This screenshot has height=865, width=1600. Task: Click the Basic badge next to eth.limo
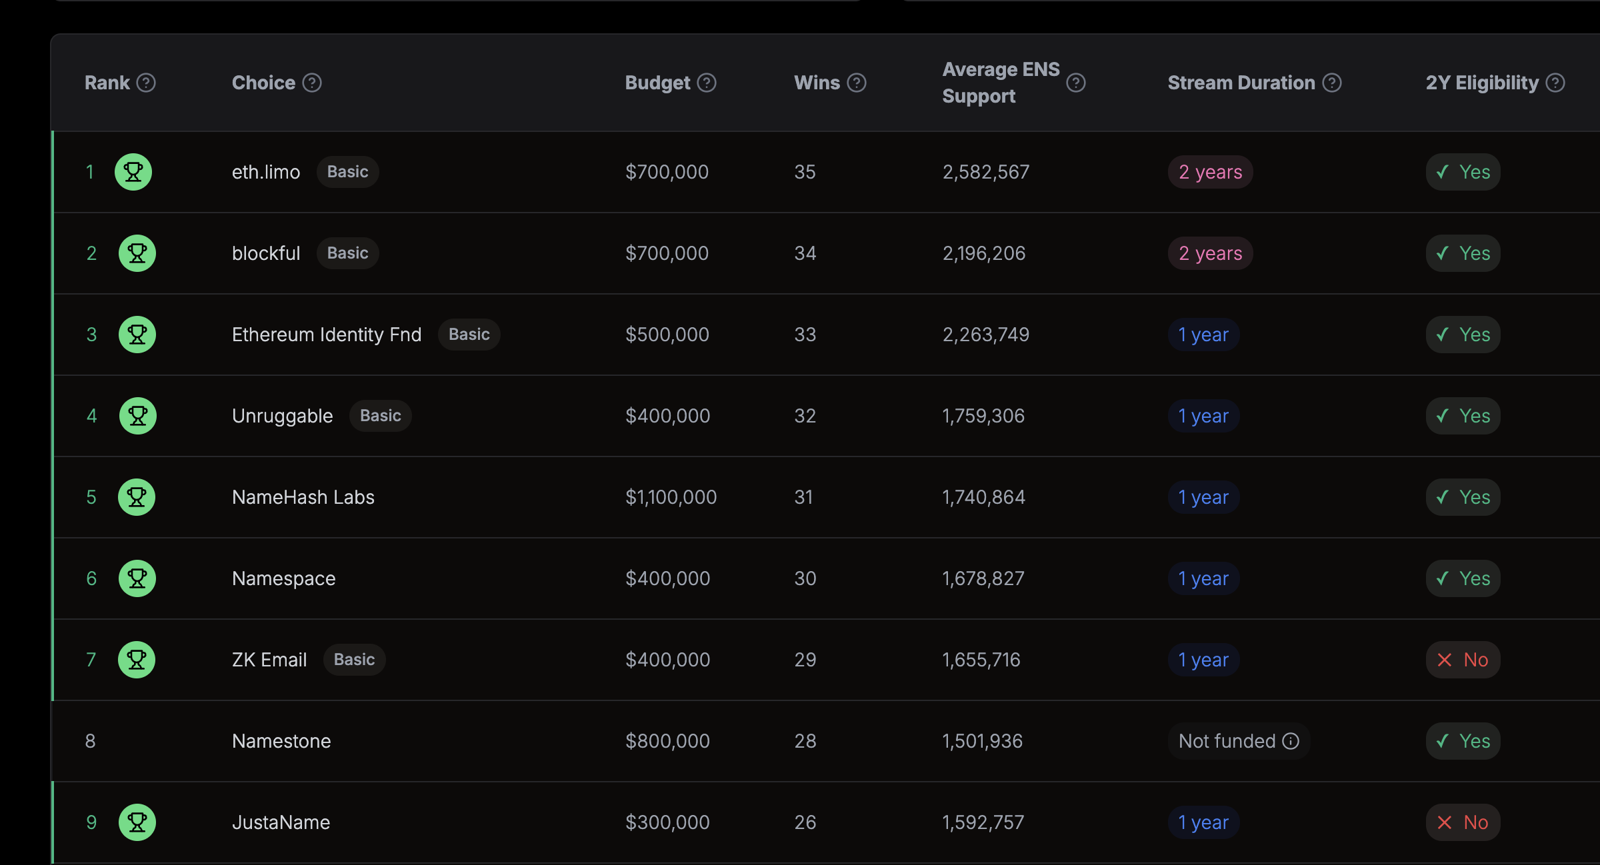point(347,172)
